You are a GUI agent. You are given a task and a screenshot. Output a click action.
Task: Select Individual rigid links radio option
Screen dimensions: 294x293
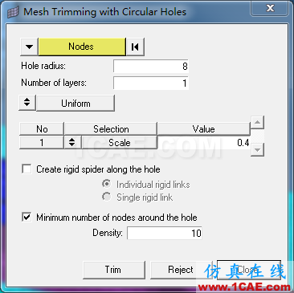(x=107, y=184)
